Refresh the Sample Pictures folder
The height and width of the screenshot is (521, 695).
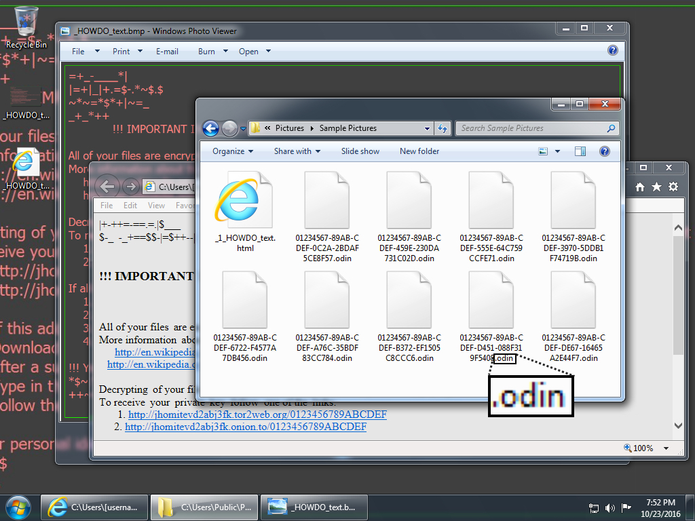pyautogui.click(x=443, y=128)
